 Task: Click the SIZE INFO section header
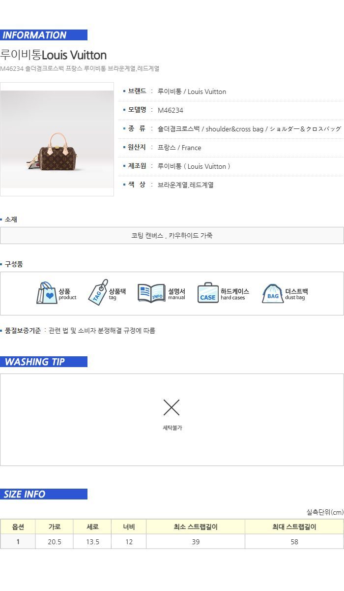point(44,494)
